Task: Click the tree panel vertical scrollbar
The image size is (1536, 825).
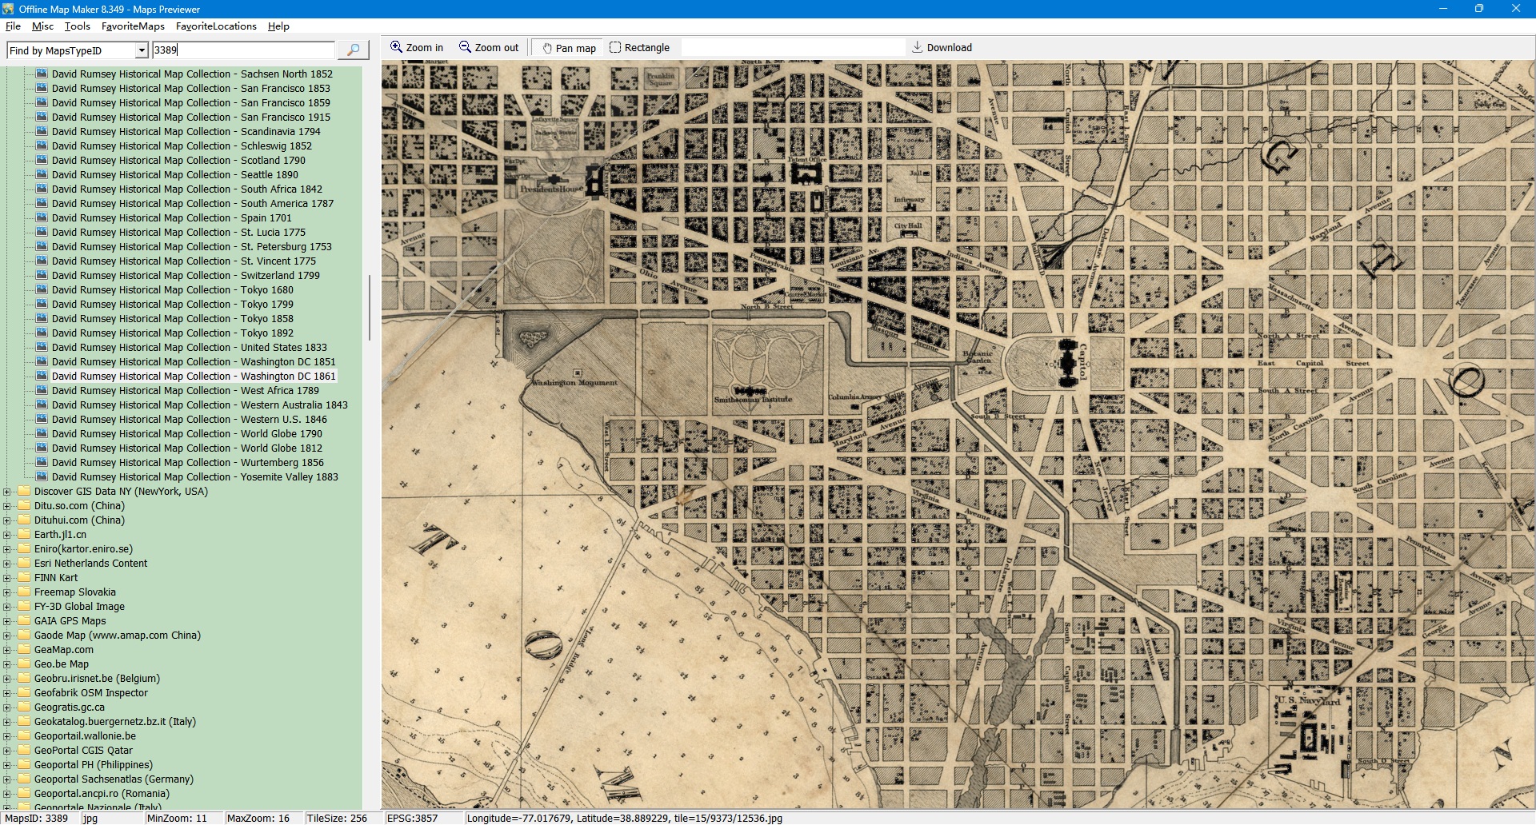Action: tap(369, 308)
